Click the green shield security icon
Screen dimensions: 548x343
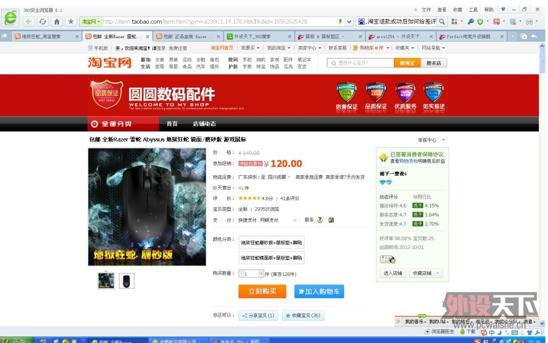(x=480, y=21)
